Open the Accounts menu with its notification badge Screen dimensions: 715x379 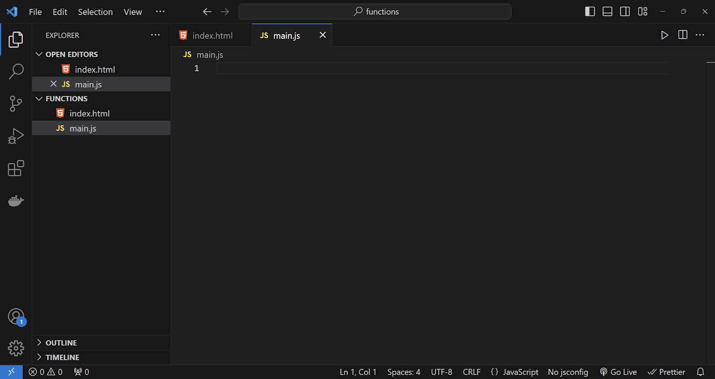17,317
